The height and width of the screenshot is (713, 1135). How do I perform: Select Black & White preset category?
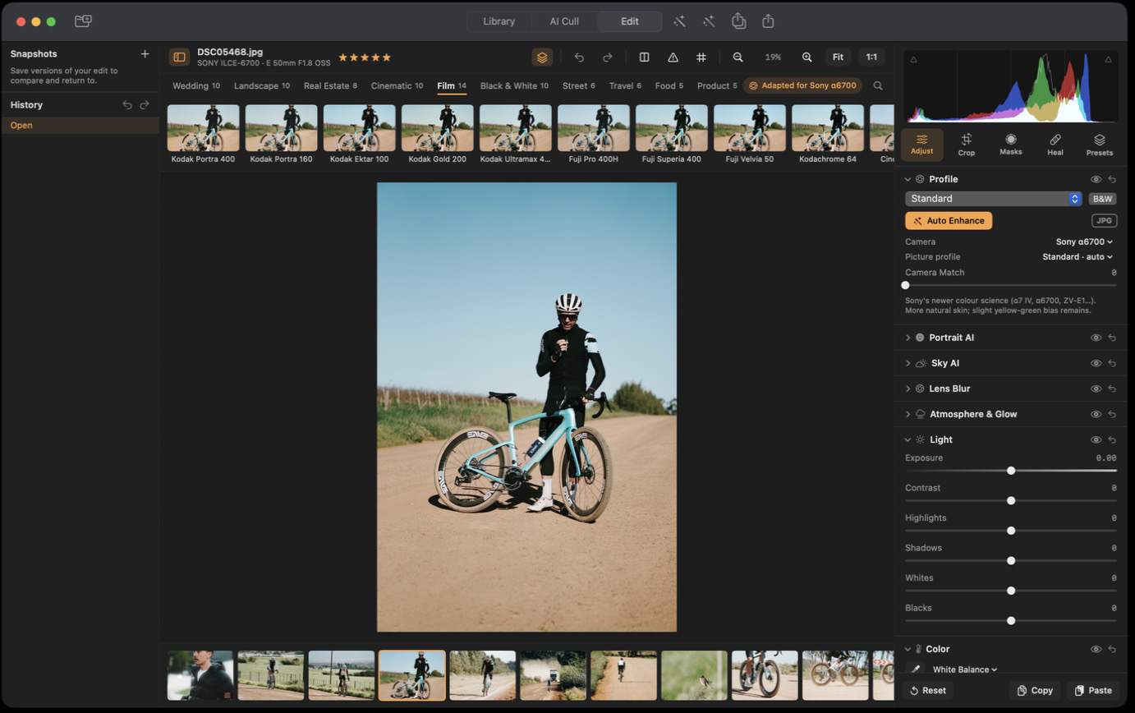pyautogui.click(x=514, y=85)
